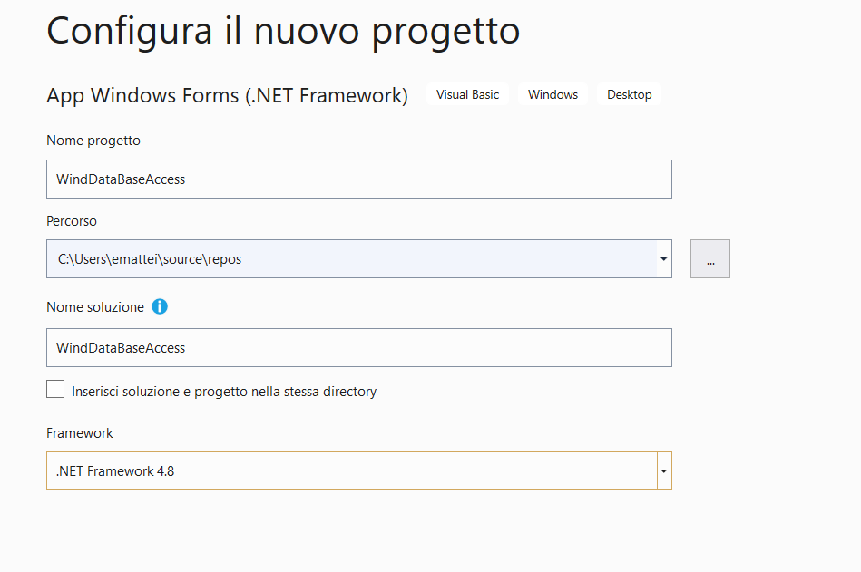The height and width of the screenshot is (572, 861).
Task: Click the WindDataBaseAccess text in Nome soluzione
Action: 121,348
